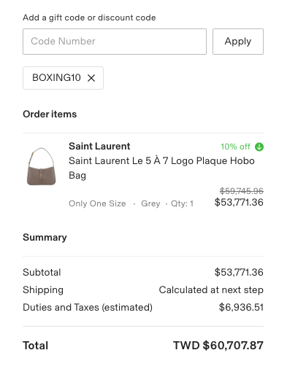Image resolution: width=306 pixels, height=385 pixels.
Task: Click Calculated at next step shipping text
Action: pyautogui.click(x=211, y=290)
